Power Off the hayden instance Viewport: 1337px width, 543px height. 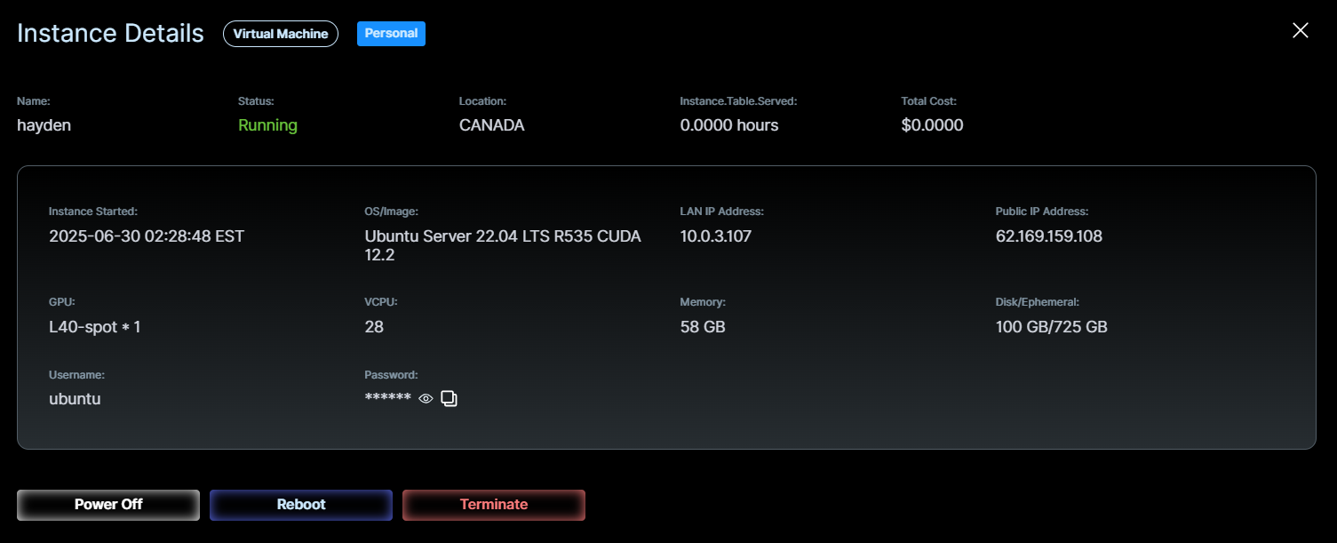(x=108, y=505)
